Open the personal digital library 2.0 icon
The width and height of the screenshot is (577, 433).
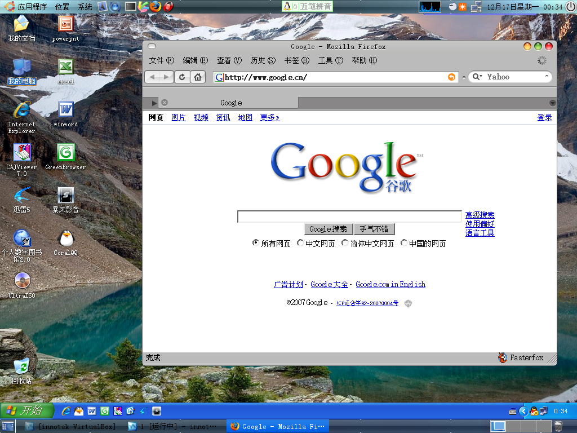pos(22,246)
